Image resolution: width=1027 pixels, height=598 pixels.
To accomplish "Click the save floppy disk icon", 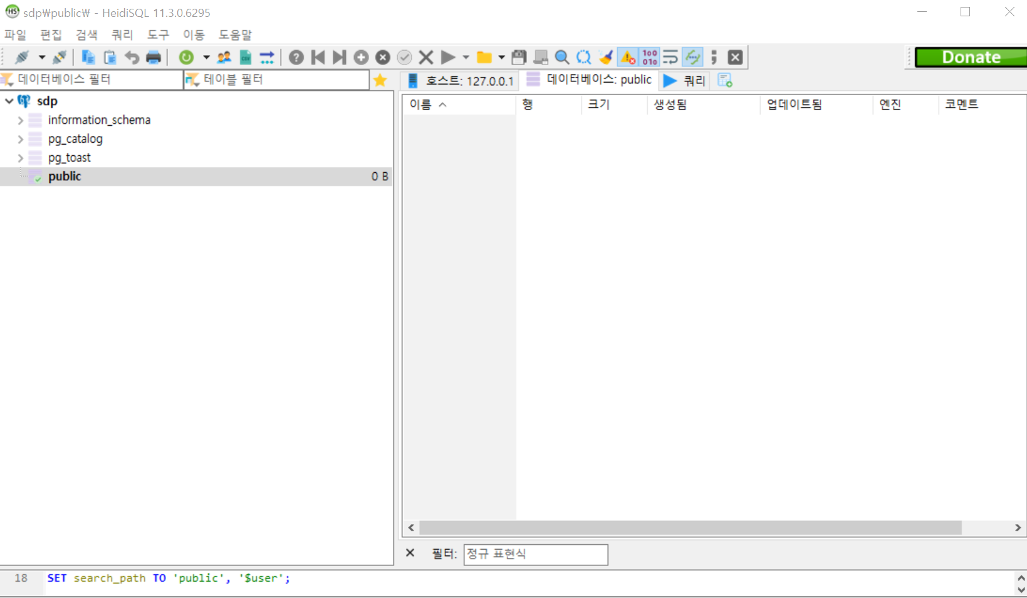I will coord(519,58).
